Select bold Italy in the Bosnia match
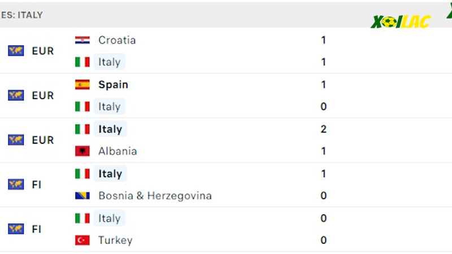Viewport: 452px width, 254px height. pyautogui.click(x=110, y=174)
